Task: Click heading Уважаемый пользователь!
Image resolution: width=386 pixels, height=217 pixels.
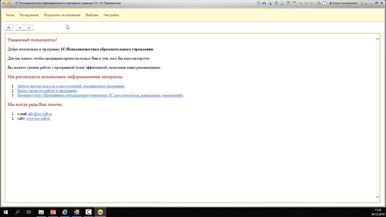Action: [x=32, y=40]
